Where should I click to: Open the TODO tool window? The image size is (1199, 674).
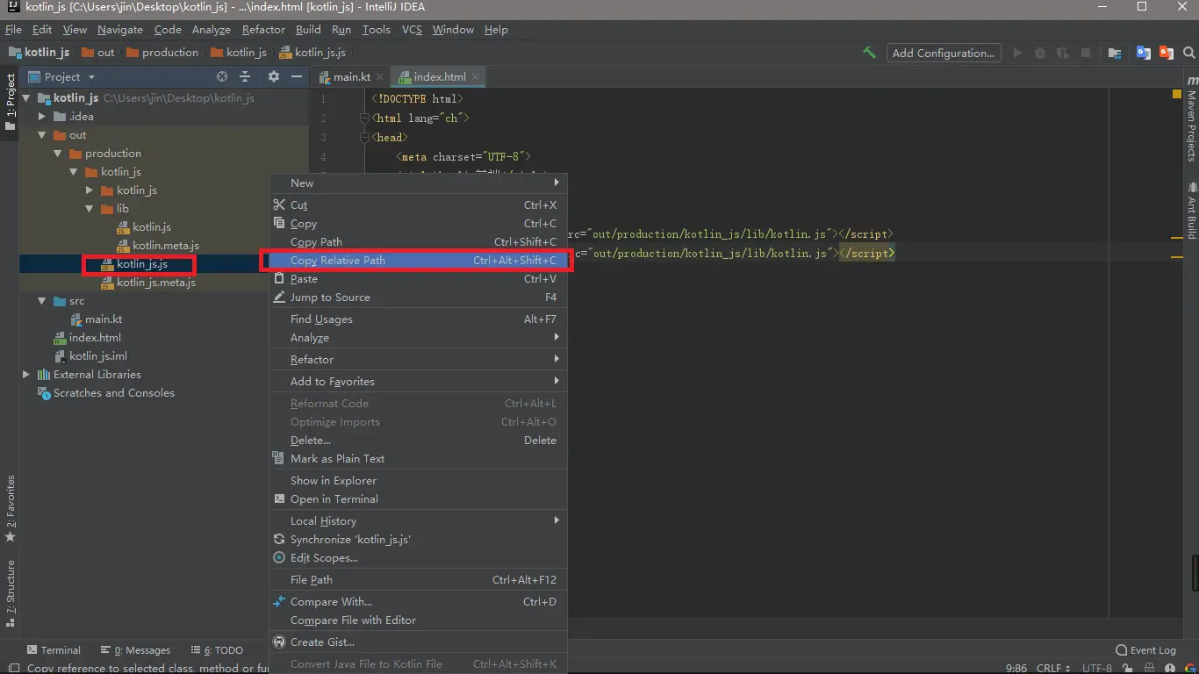(217, 650)
